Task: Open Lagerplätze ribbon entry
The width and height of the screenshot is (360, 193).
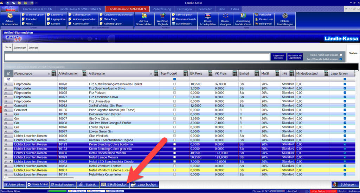Action: (x=56, y=19)
